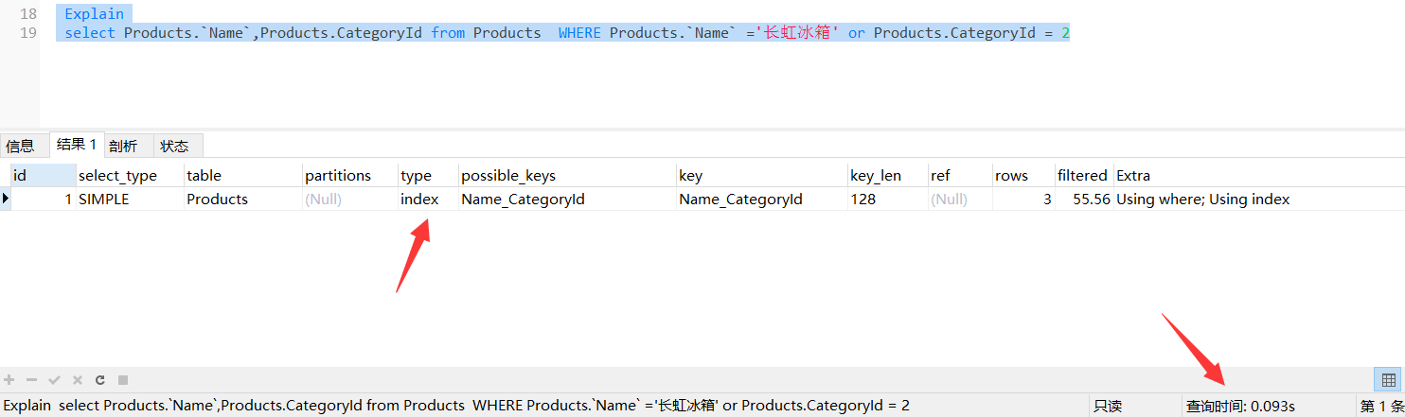This screenshot has width=1405, height=417.
Task: Click the 'Using where; Using index' cell
Action: click(1202, 200)
